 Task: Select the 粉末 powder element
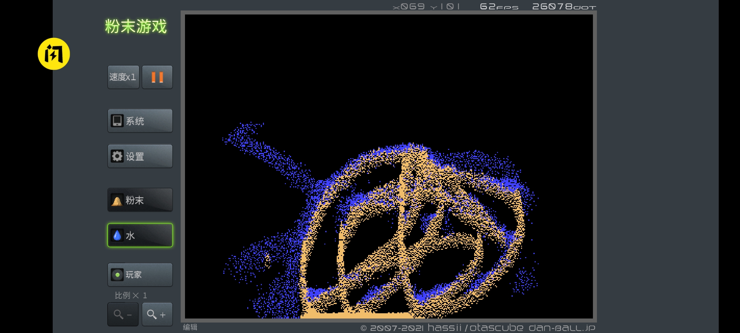tap(140, 200)
